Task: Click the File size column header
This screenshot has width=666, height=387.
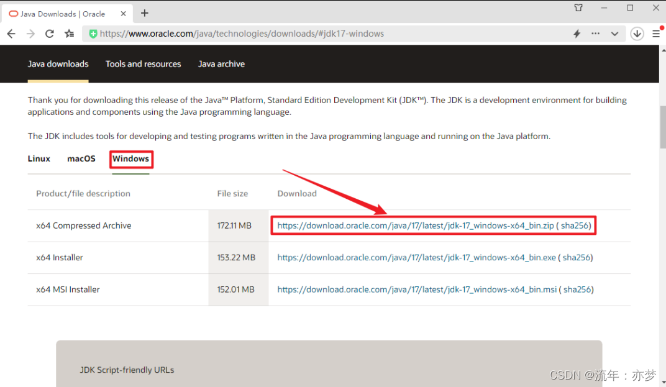Action: tap(232, 194)
